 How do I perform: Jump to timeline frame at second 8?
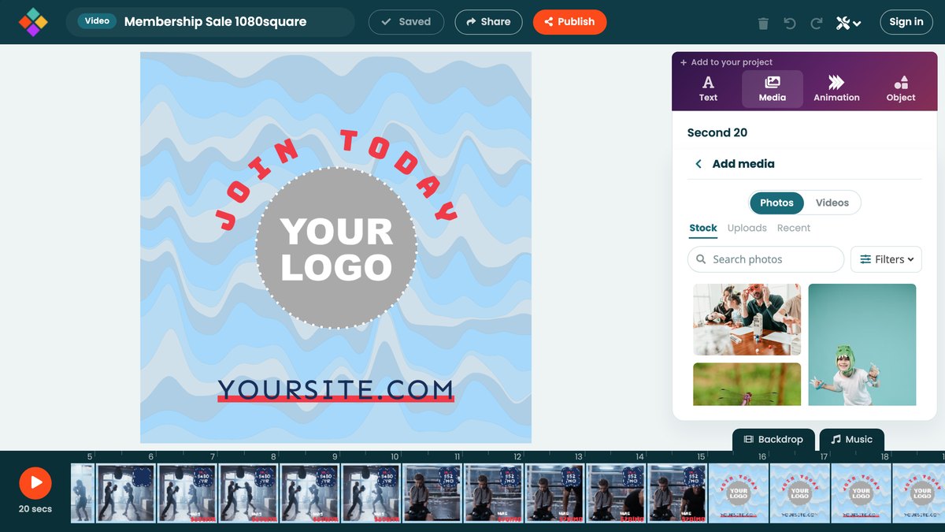pyautogui.click(x=249, y=493)
